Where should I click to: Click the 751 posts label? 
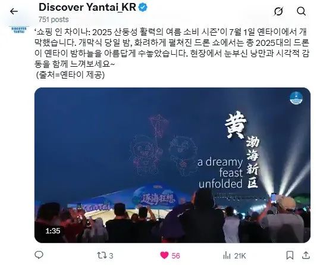coord(54,20)
